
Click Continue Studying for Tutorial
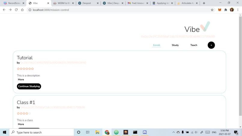click(x=29, y=86)
